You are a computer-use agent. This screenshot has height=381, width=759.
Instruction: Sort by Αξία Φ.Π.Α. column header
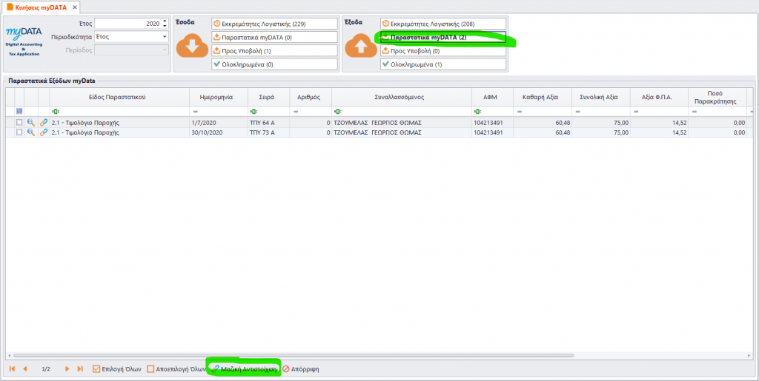[659, 97]
